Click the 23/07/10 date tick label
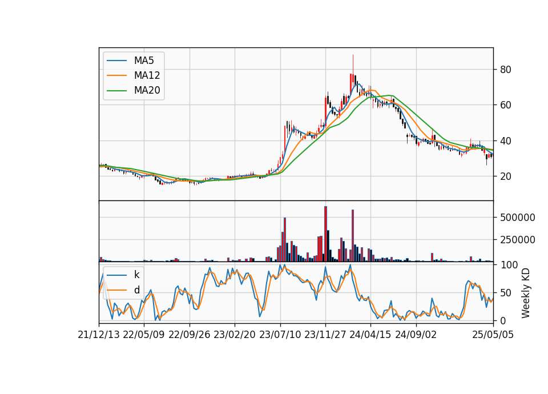The height and width of the screenshot is (394, 548). [x=280, y=335]
